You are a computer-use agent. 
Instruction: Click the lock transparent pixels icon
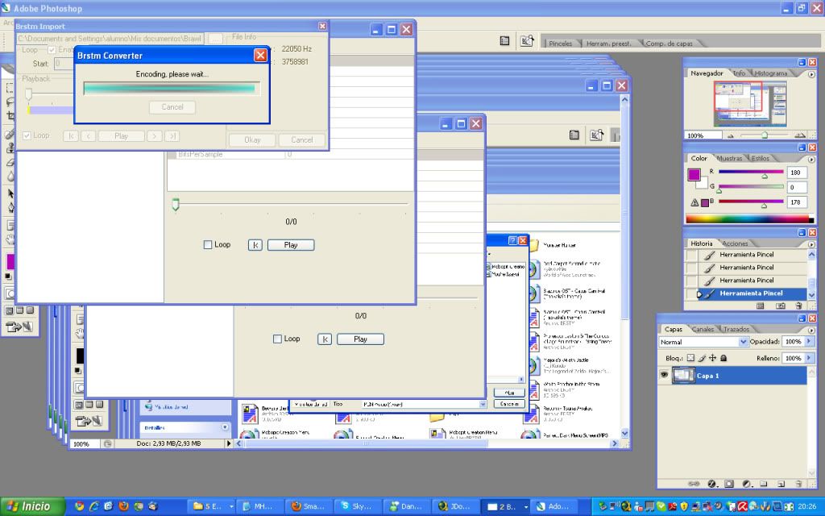click(x=690, y=358)
